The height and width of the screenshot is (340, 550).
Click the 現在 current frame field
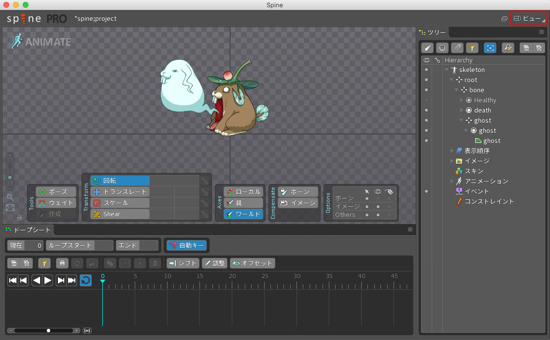tap(26, 246)
